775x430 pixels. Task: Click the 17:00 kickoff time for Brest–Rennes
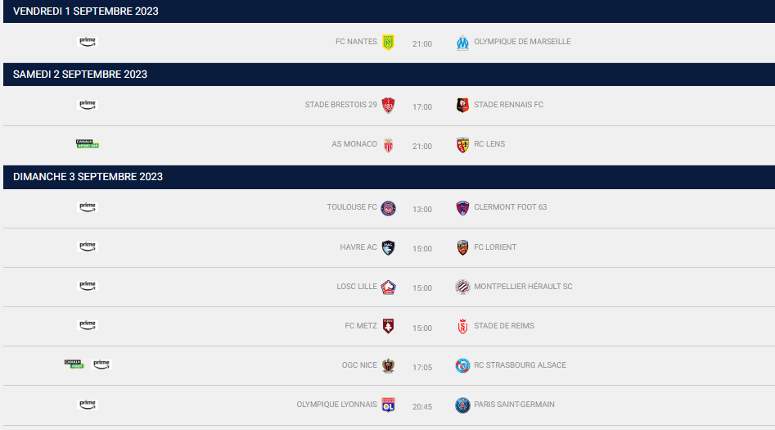coord(422,107)
